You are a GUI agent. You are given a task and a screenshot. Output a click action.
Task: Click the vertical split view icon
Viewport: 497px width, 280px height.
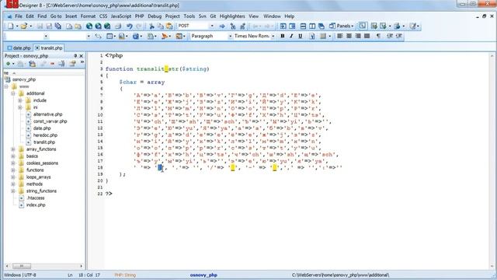(312, 26)
